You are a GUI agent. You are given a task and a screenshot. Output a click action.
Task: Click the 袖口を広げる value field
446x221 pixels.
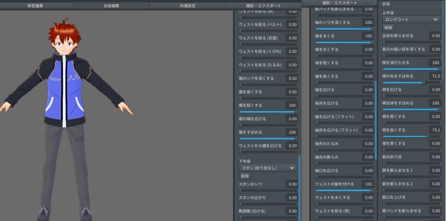(x=368, y=171)
